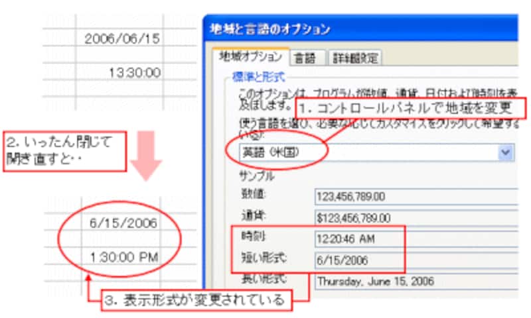Click the callout 表示形式が変更されている

click(x=196, y=299)
